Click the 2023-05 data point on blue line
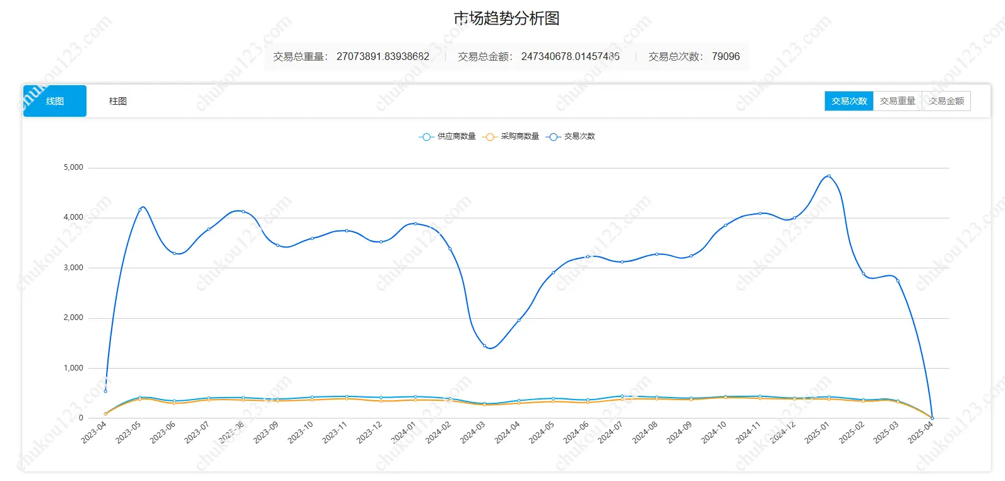The height and width of the screenshot is (481, 1005). click(140, 210)
